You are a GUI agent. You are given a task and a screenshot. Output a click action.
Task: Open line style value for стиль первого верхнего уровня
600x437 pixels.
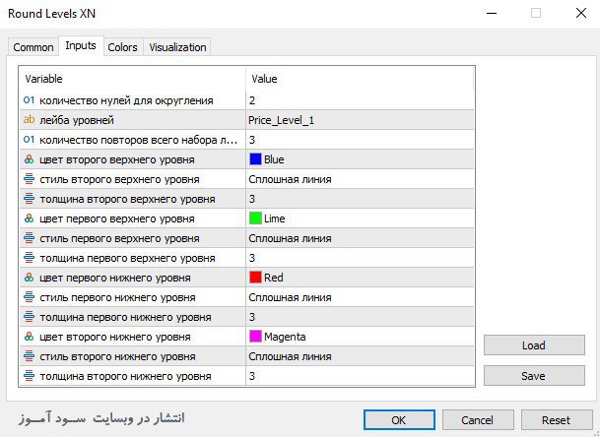360,238
